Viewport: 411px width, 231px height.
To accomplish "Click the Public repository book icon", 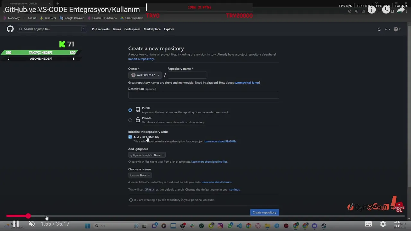I will (x=138, y=110).
